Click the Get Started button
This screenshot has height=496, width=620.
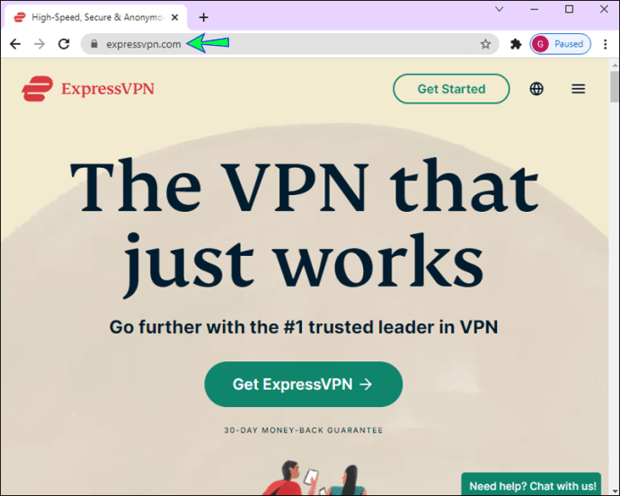(x=451, y=89)
